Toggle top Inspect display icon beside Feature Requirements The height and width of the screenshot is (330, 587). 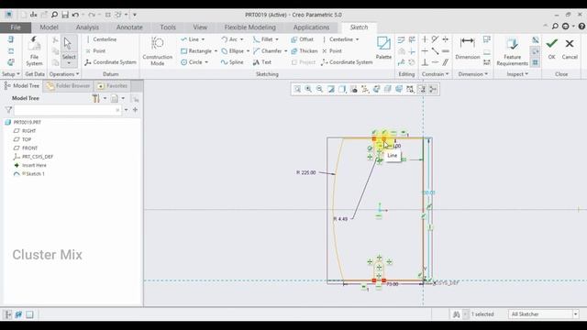pos(536,39)
